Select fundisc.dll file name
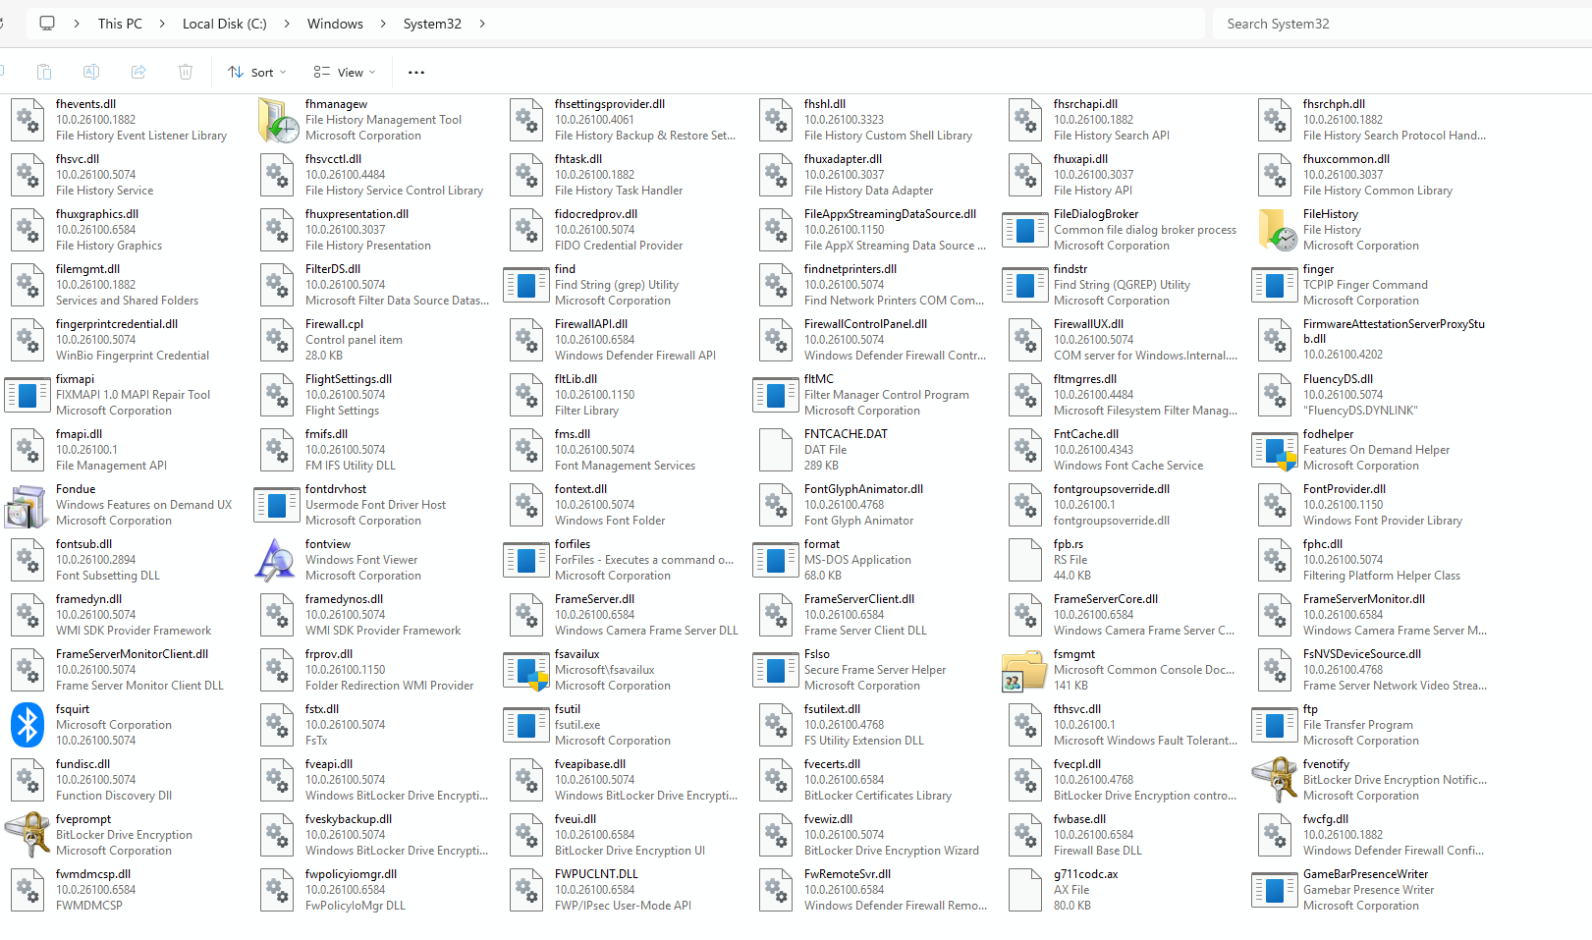This screenshot has width=1592, height=940. [x=82, y=764]
